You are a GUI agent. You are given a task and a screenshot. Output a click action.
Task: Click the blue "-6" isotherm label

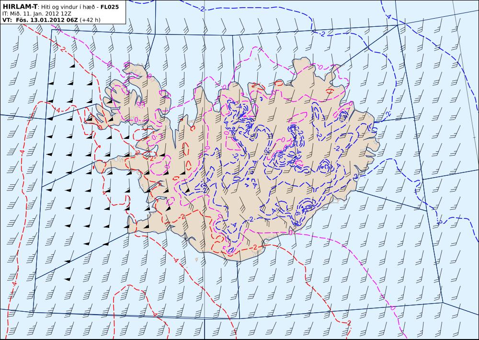point(297,213)
